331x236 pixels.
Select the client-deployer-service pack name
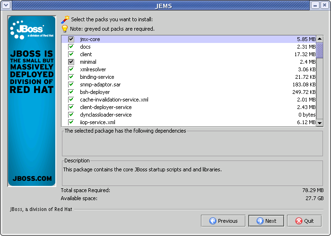click(x=106, y=107)
